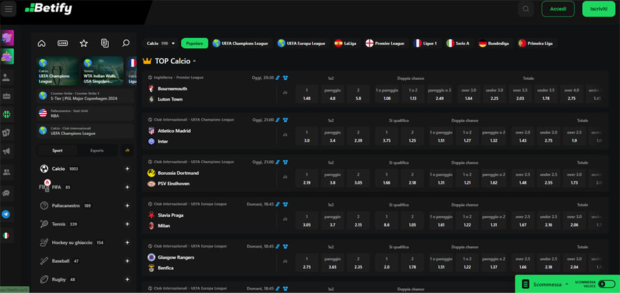Open the green basketball sport icon in left rail
The height and width of the screenshot is (293, 620).
click(6, 114)
